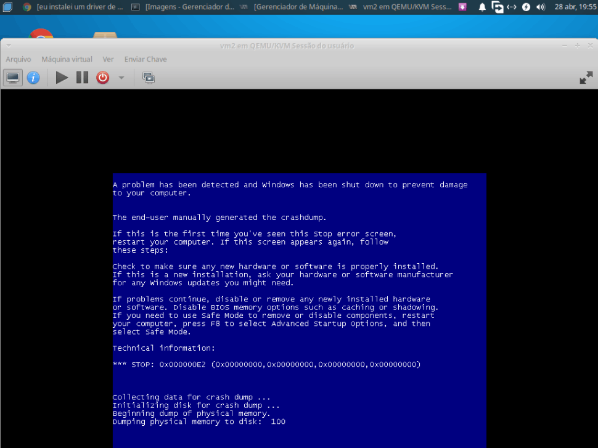
Task: Select the 'vm2 em QEMU/KVM' taskbar entry
Action: [x=401, y=7]
